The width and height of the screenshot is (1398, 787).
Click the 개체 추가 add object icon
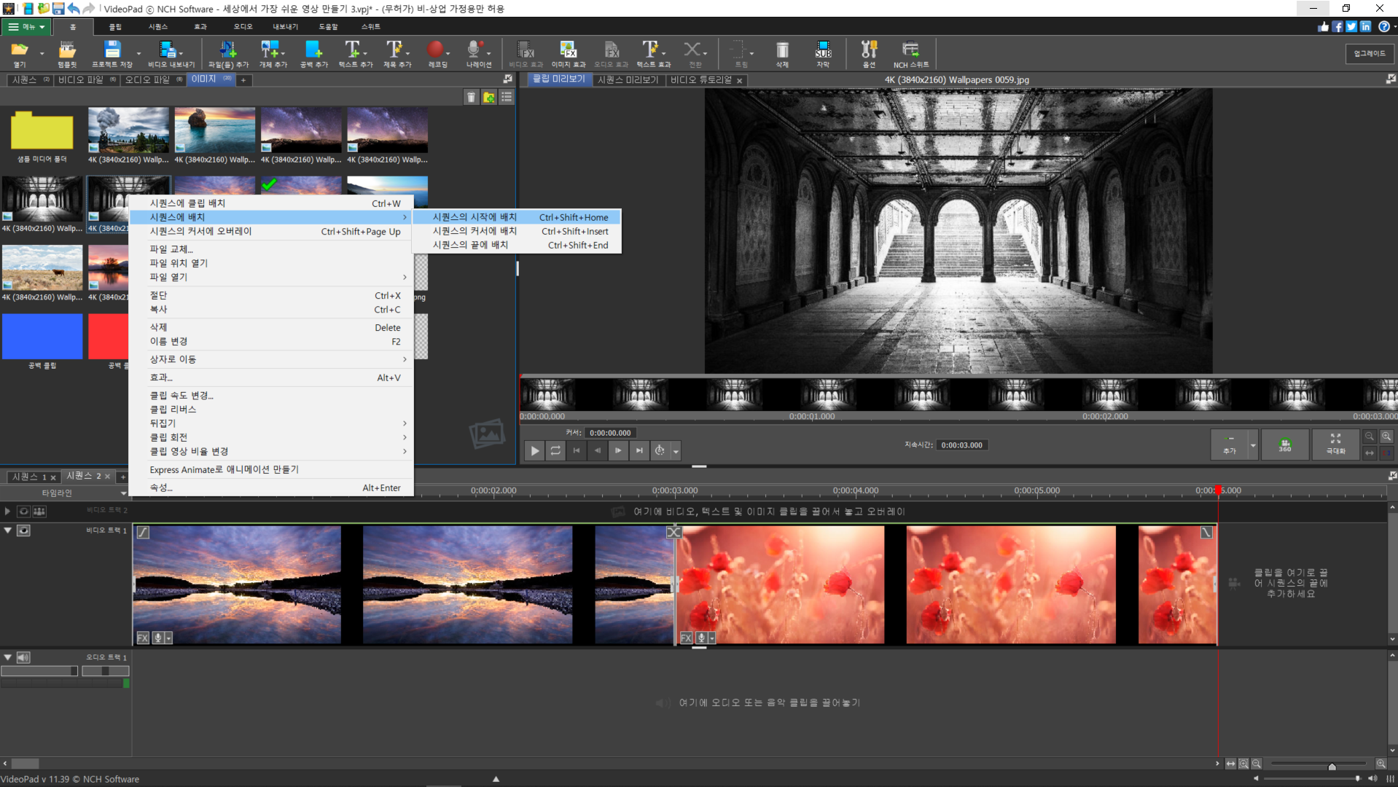coord(269,50)
